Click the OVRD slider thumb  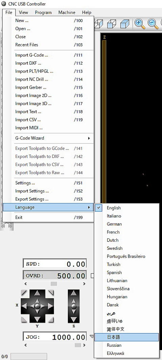54,284
